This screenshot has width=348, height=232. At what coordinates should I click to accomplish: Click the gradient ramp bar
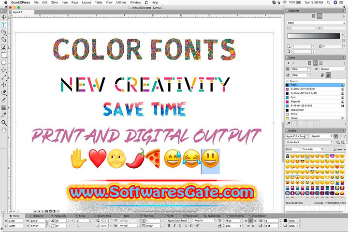314,36
